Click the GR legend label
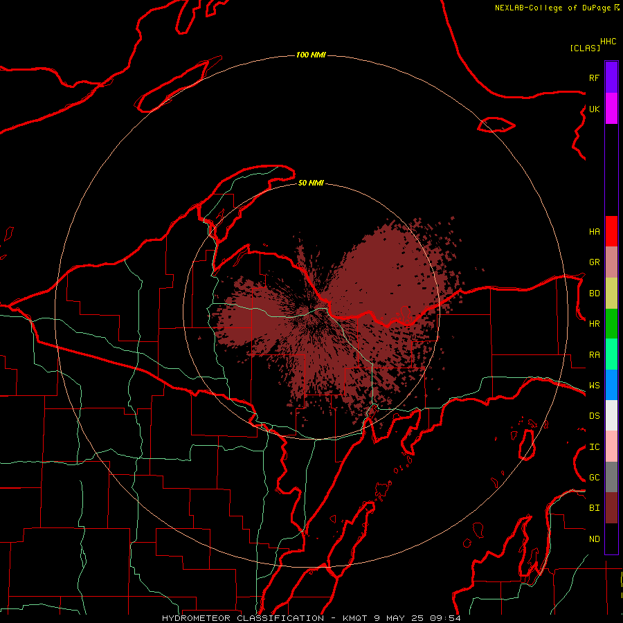623x623 pixels. [x=594, y=262]
